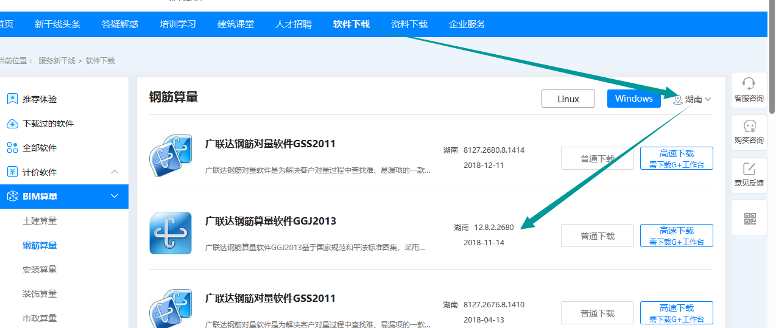This screenshot has width=776, height=328.
Task: Expand the BIM算量 section chevron
Action: 115,197
